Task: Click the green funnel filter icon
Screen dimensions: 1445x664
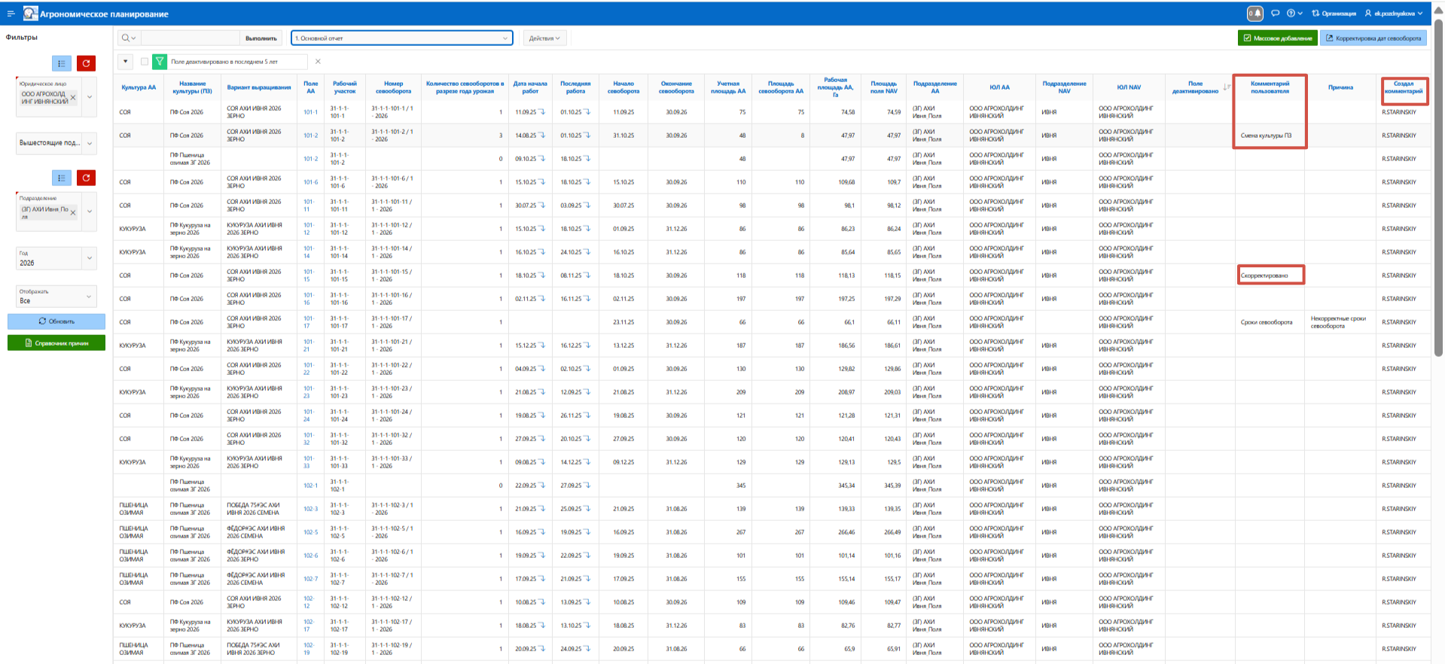Action: pyautogui.click(x=160, y=62)
